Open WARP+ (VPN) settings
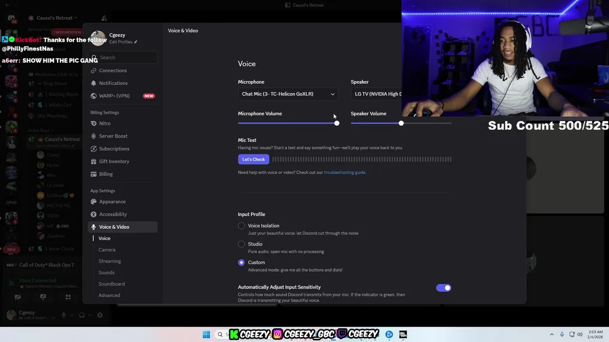Viewport: 609px width, 342px height. pos(123,95)
